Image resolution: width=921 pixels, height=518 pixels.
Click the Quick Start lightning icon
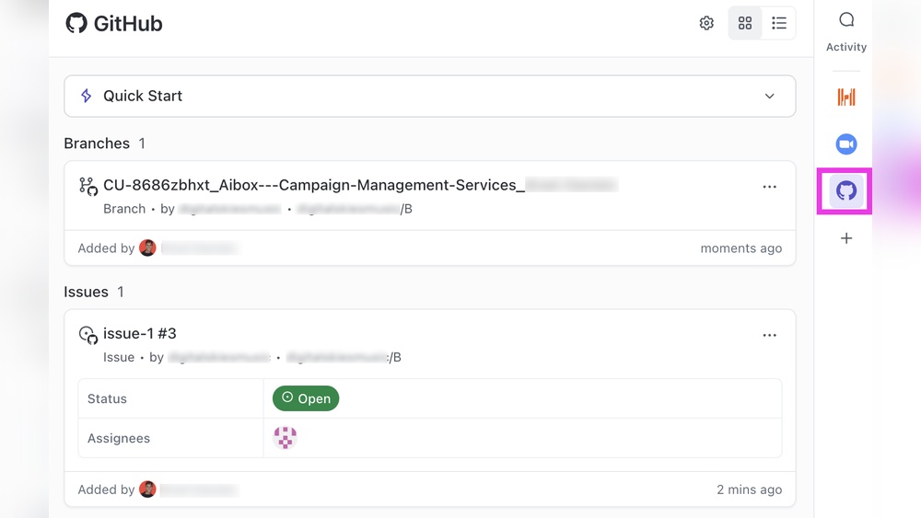[x=87, y=96]
